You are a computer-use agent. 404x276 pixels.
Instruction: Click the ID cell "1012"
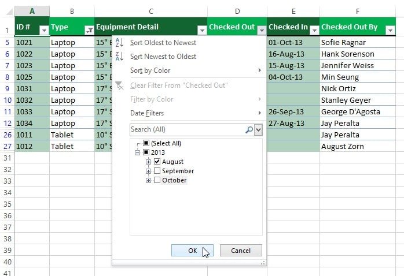coord(32,147)
